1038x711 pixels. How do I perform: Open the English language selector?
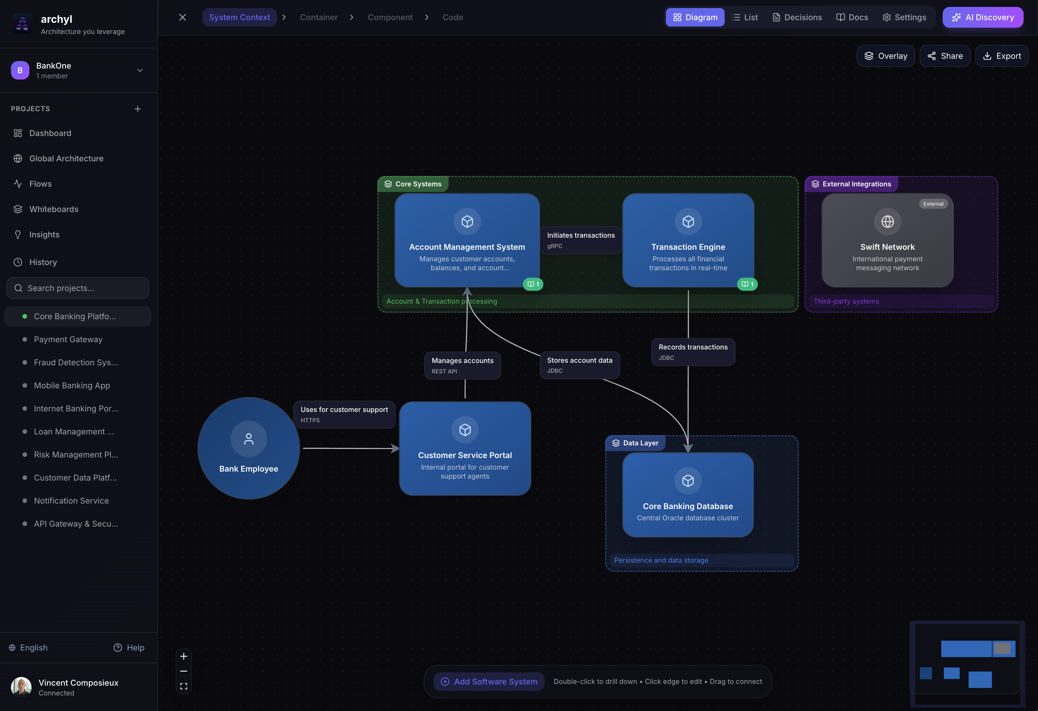coord(29,648)
